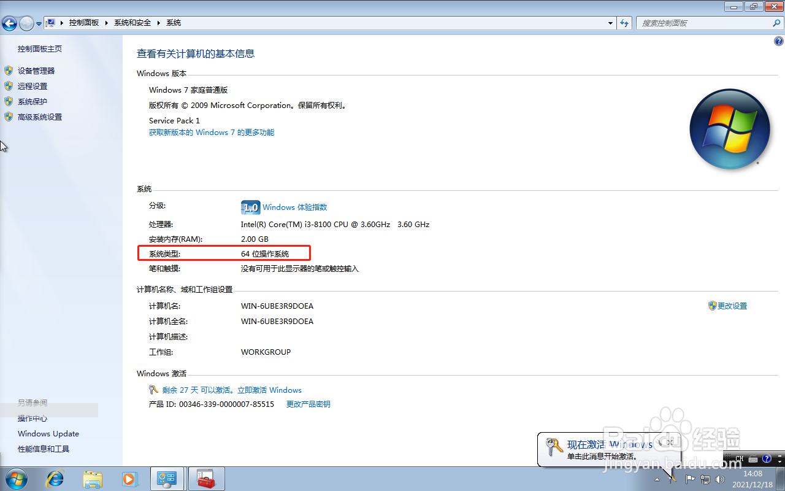Click the shield icon next to 高级系统设置
785x491 pixels.
pos(9,117)
